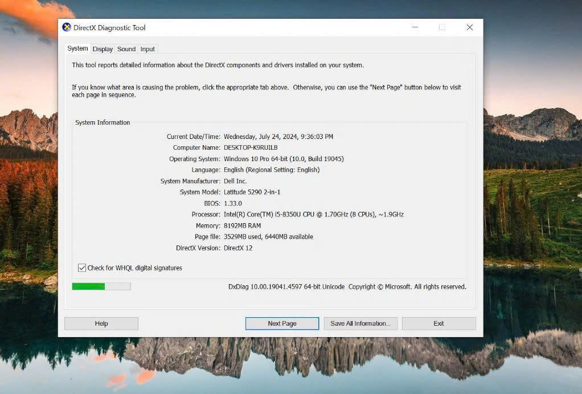Click Save All Information button

360,323
